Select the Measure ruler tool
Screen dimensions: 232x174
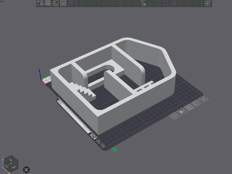pyautogui.click(x=196, y=3)
